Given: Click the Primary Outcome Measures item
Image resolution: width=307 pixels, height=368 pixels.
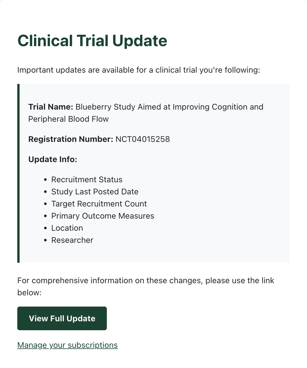Looking at the screenshot, I should click(103, 216).
